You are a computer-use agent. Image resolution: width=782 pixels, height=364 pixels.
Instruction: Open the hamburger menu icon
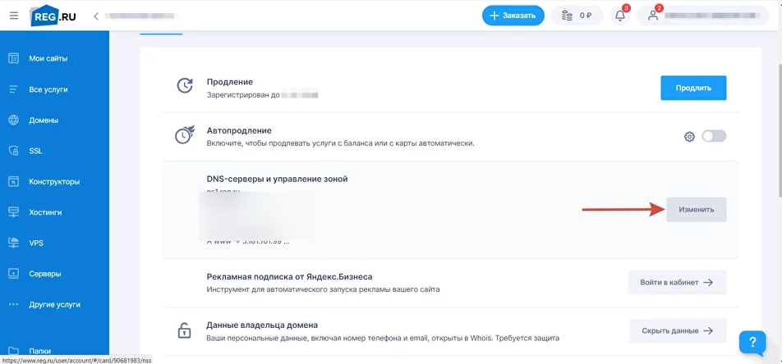[14, 16]
